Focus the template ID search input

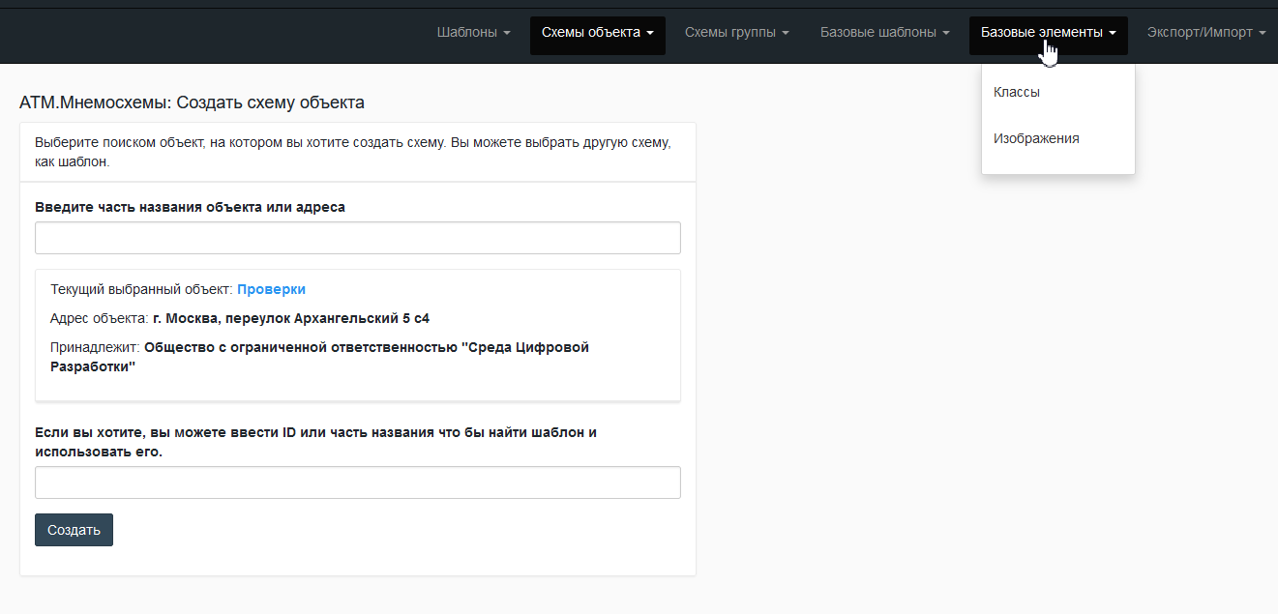(357, 482)
